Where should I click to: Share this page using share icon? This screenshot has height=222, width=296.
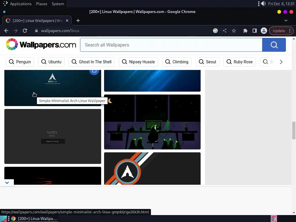pyautogui.click(x=224, y=31)
